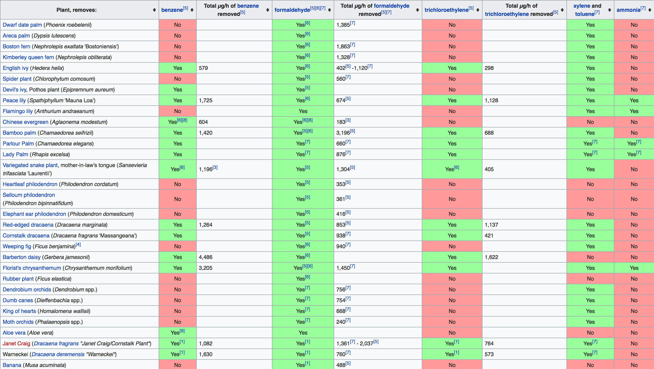Open the Lady Palm link
Viewport: 654px width, 369px height.
15,154
